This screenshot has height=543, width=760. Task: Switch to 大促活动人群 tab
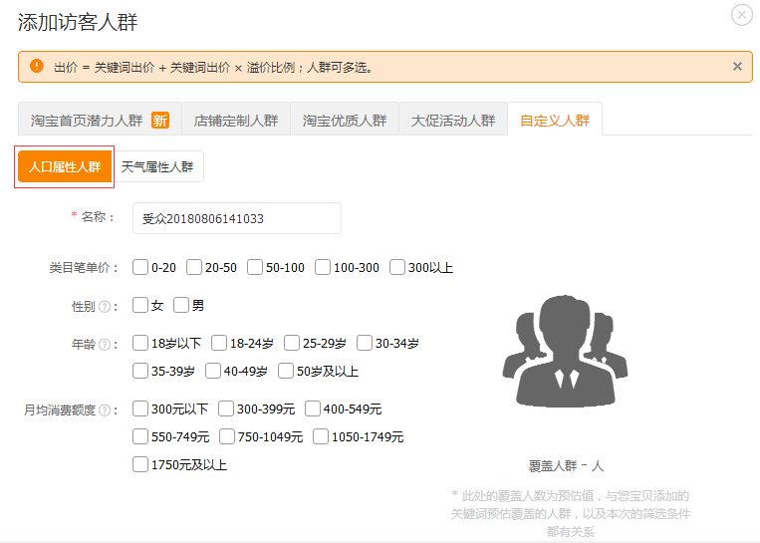point(453,119)
